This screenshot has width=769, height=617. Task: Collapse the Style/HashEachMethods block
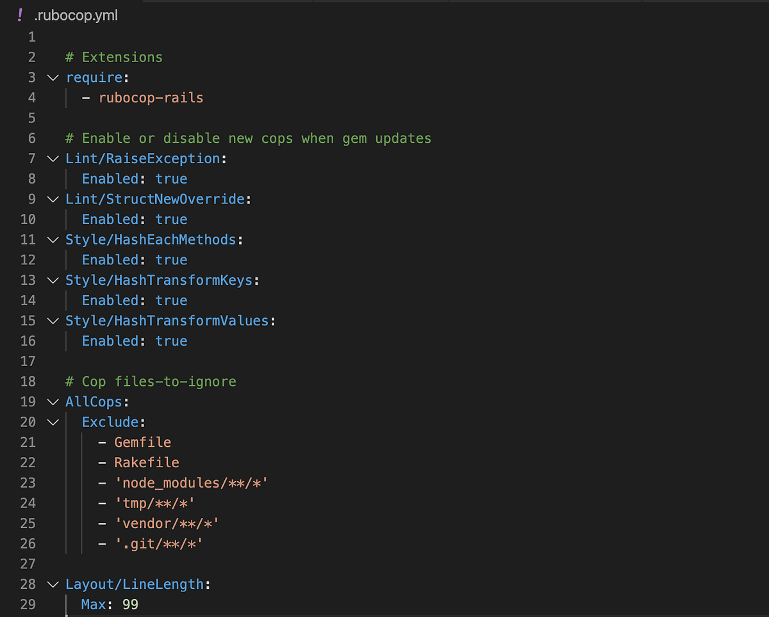[x=53, y=239]
